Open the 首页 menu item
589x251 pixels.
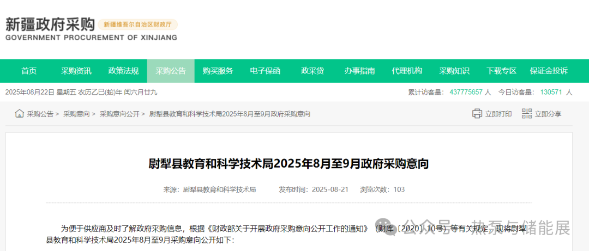tap(29, 71)
